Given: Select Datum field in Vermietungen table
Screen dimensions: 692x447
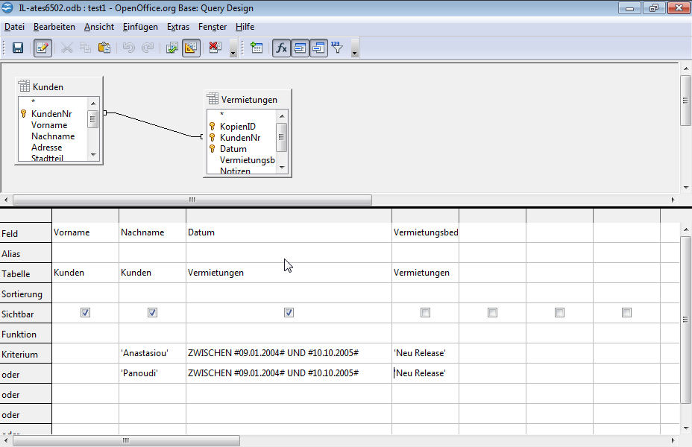Looking at the screenshot, I should tap(233, 149).
